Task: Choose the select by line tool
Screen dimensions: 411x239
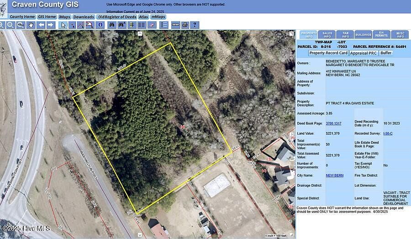Action: (x=81, y=25)
